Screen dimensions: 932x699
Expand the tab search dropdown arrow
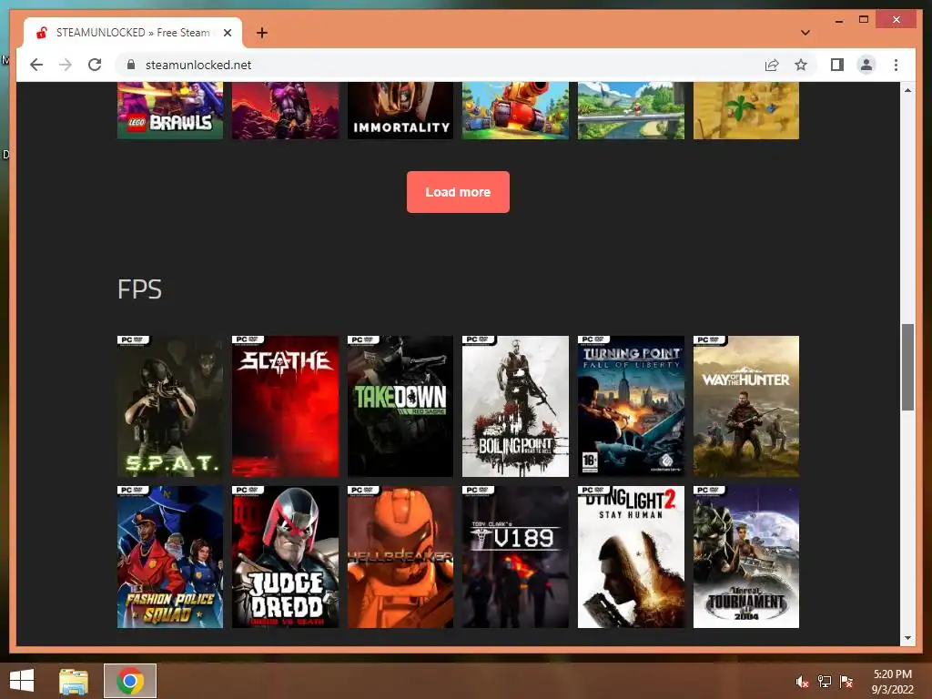click(x=805, y=33)
